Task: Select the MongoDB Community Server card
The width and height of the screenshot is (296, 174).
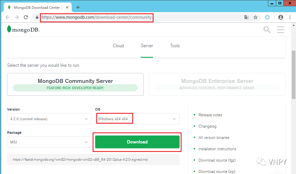Action: [75, 84]
